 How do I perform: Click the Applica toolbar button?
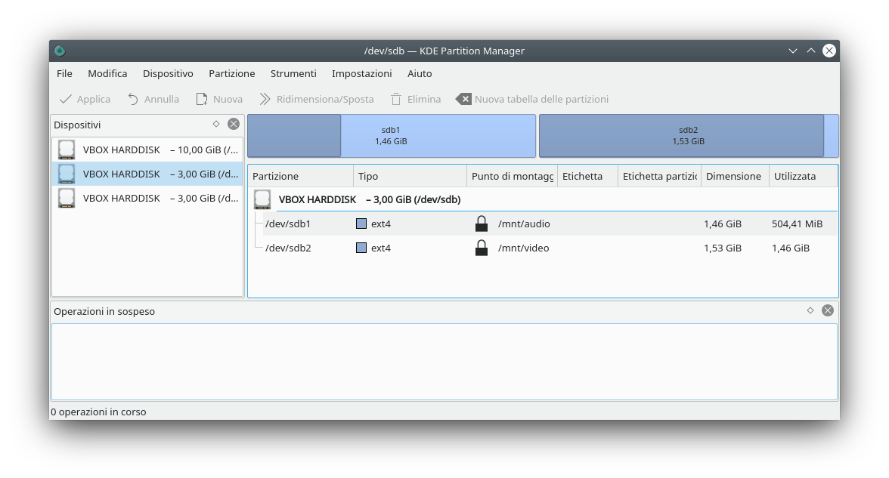click(85, 99)
